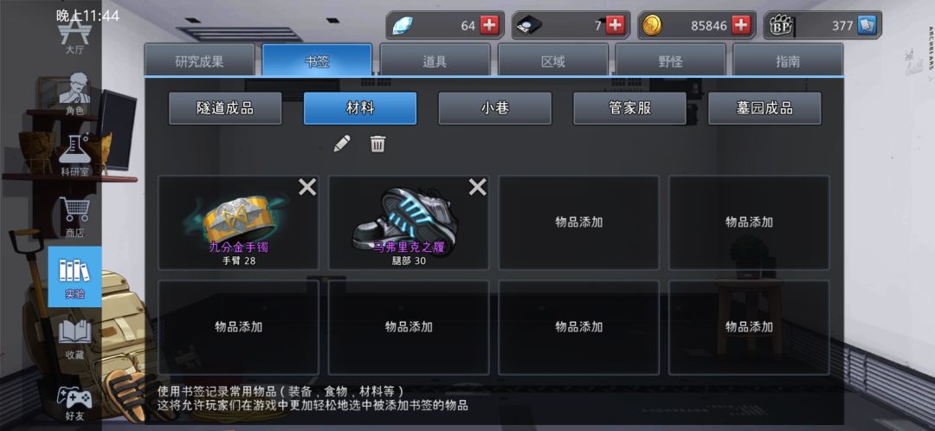
Task: Select the 管家服 bookmark button
Action: coord(629,108)
